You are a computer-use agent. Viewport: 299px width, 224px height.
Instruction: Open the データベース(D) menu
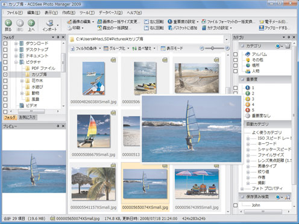pyautogui.click(x=110, y=13)
